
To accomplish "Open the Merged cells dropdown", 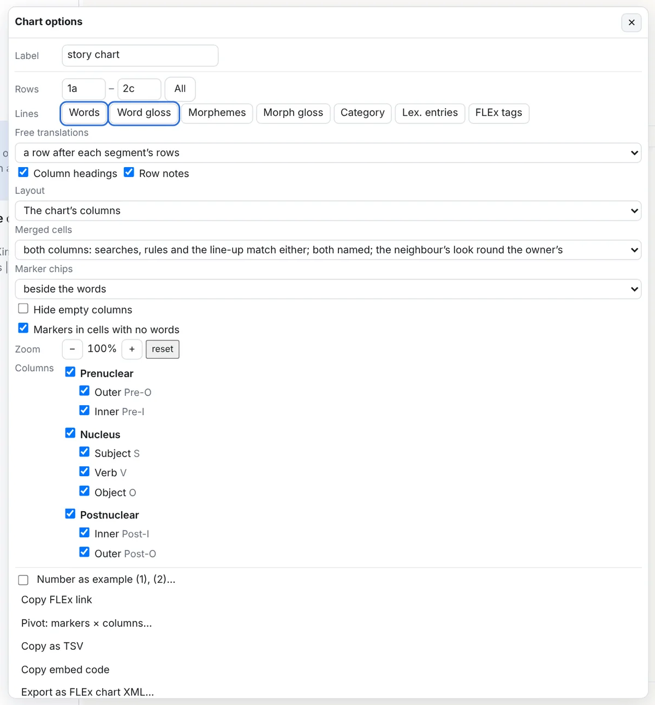I will point(328,250).
